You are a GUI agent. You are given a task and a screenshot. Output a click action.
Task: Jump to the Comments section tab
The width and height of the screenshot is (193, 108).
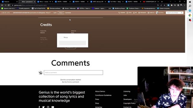coord(68,13)
